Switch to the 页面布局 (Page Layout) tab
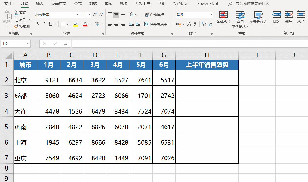Screen dimensions: 308x182 pyautogui.click(x=59, y=3)
